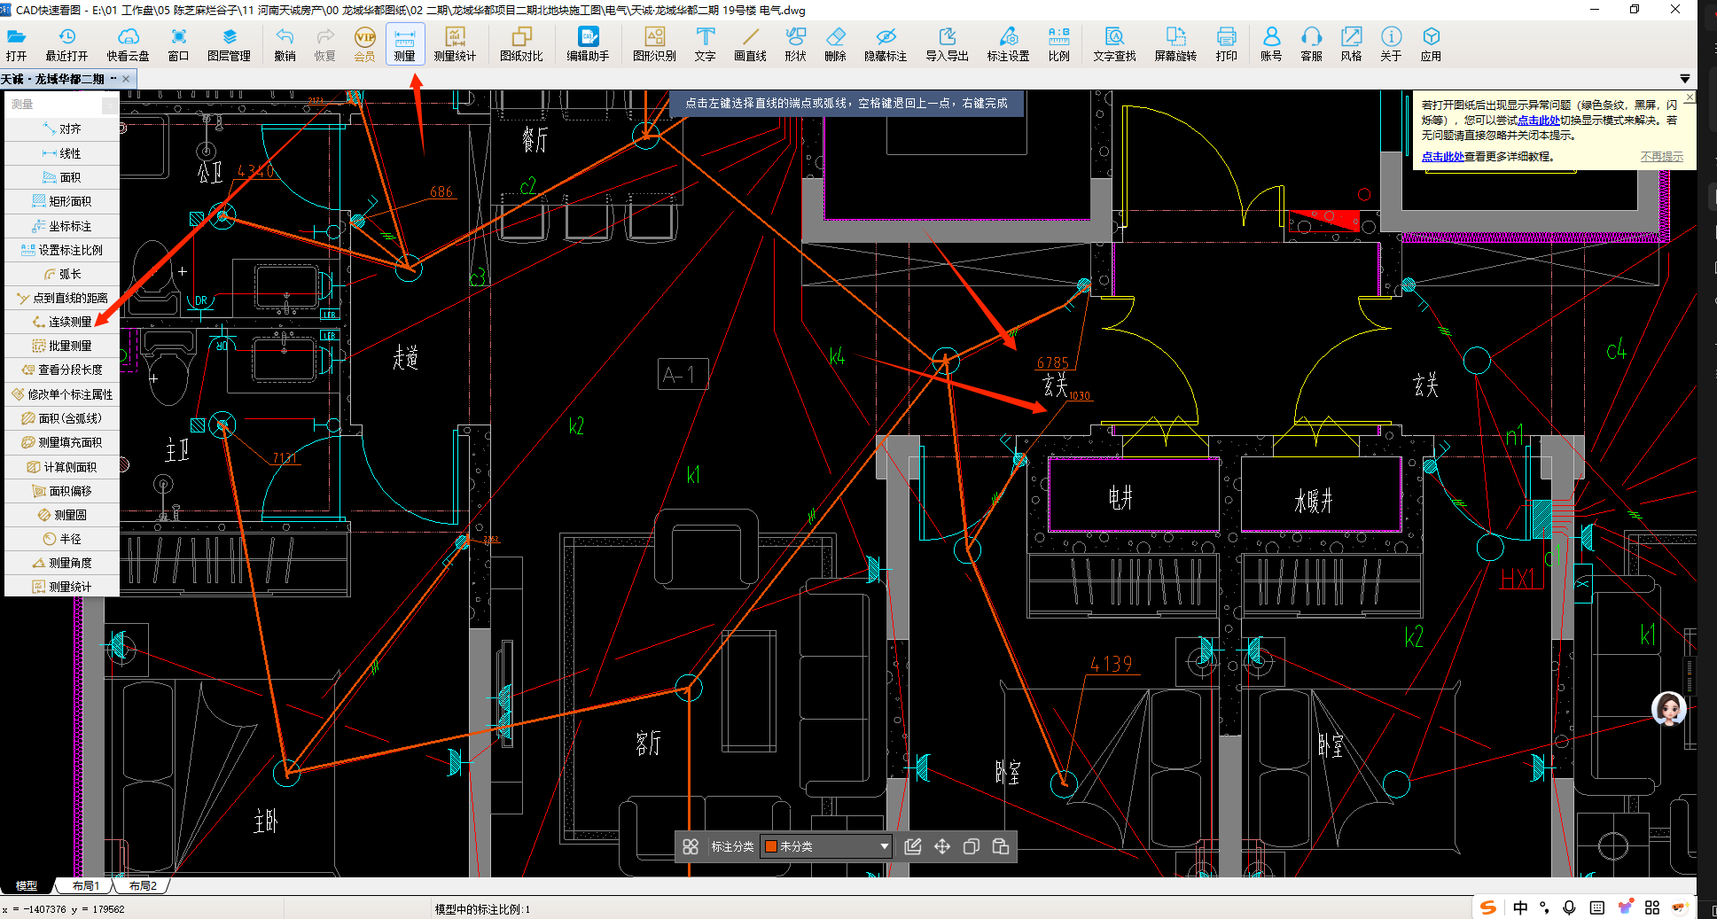Select the 画直线 draw line tool

(750, 43)
